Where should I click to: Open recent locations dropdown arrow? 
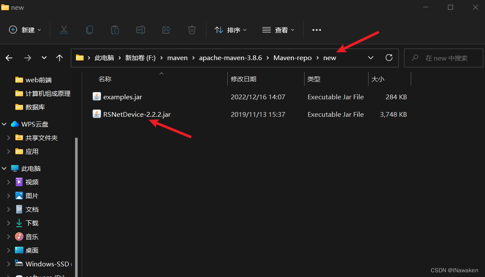[44, 58]
